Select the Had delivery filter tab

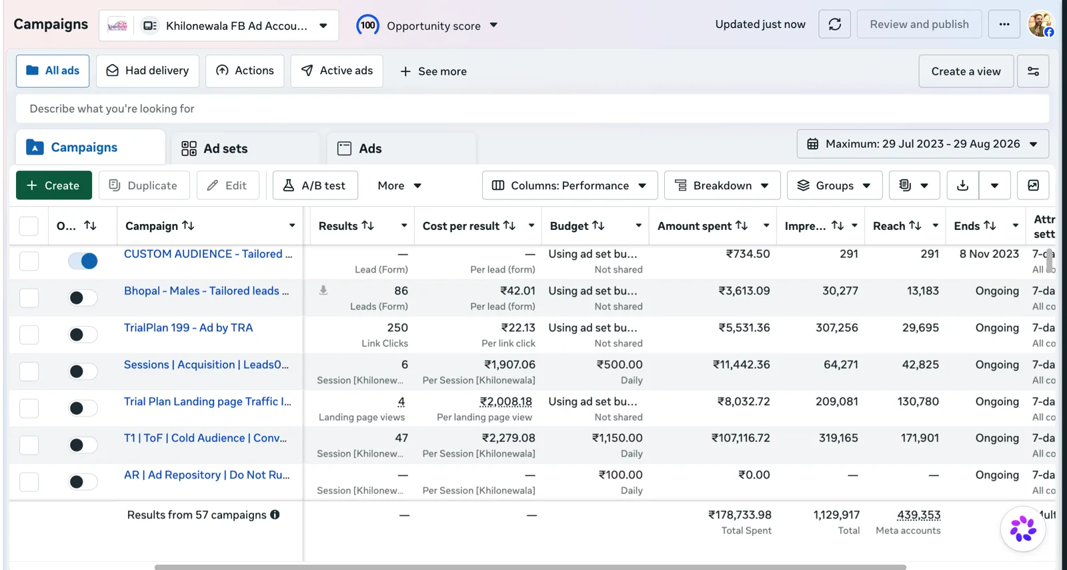coord(147,71)
